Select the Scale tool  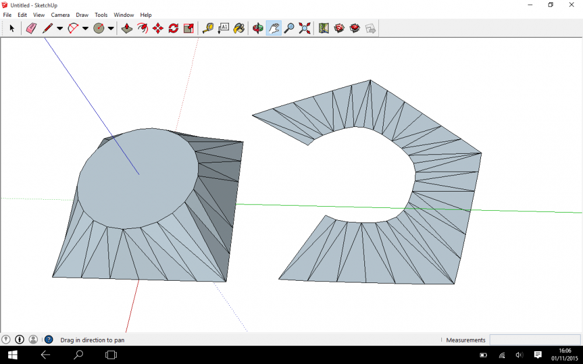(189, 28)
